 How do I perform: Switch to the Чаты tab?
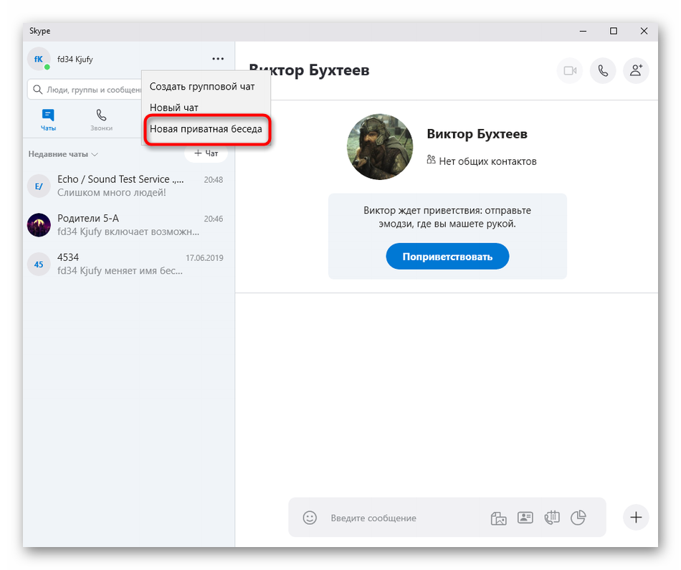point(48,120)
